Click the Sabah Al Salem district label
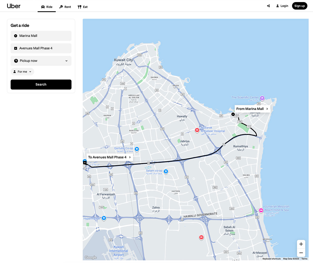 (229, 230)
